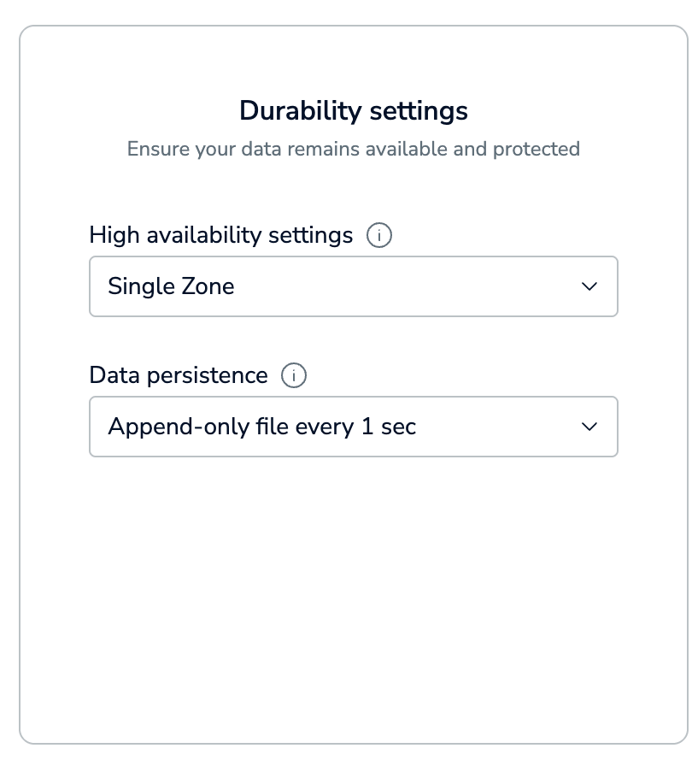Click the info icon beside High availability settings
This screenshot has width=692, height=766.
coord(378,235)
